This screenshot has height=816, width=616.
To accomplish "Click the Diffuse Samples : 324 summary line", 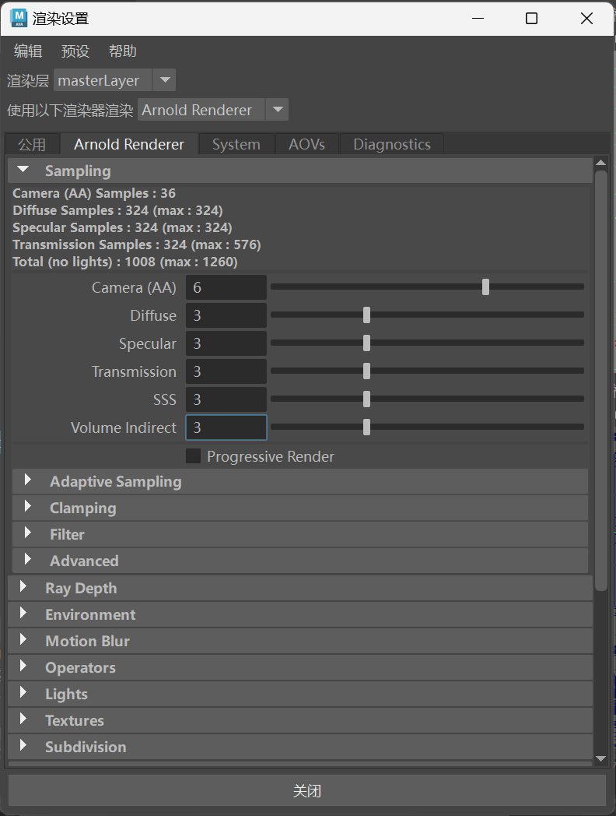I will click(x=117, y=210).
